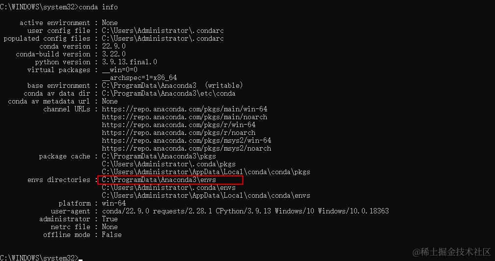
Task: Click the base environment Anaconda3 path
Action: point(149,85)
